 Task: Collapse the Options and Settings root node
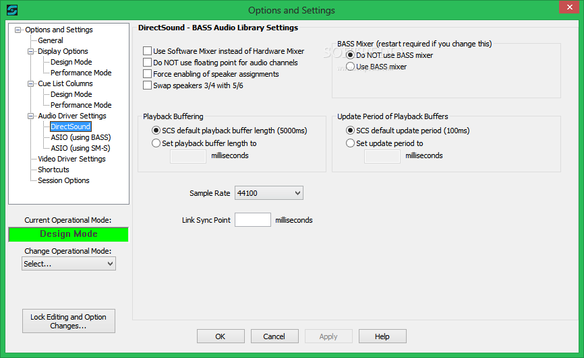coord(18,30)
